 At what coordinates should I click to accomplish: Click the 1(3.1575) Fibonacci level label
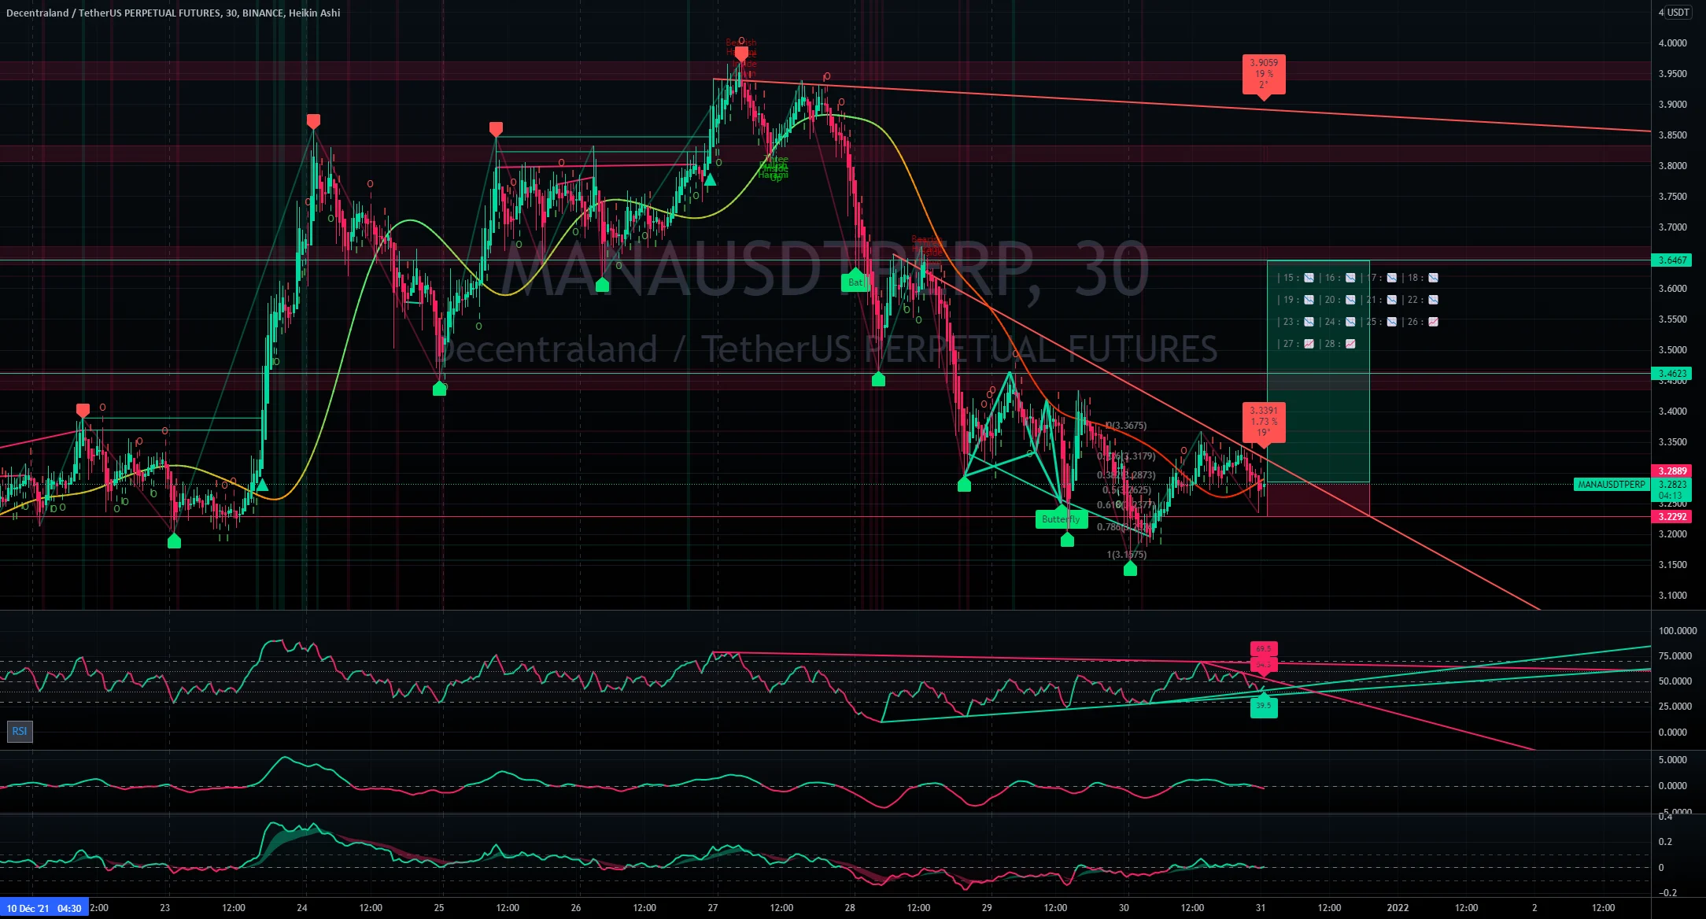tap(1127, 555)
